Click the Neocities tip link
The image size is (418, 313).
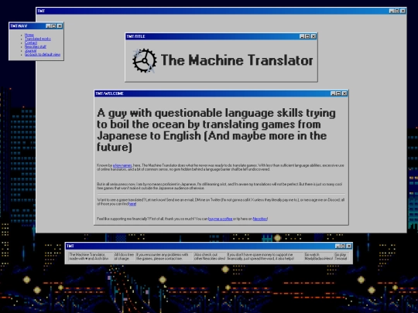(x=260, y=219)
